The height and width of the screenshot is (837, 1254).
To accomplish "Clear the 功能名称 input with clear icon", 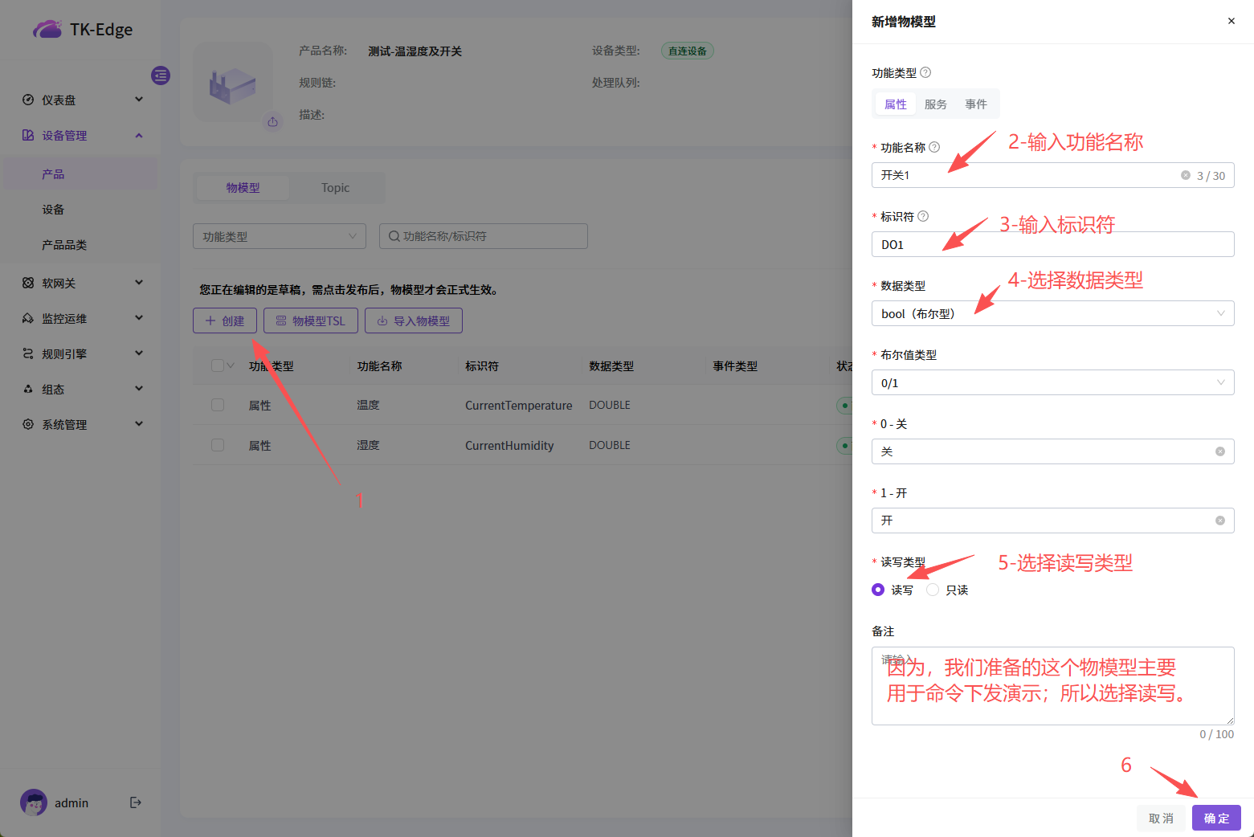I will 1185,175.
